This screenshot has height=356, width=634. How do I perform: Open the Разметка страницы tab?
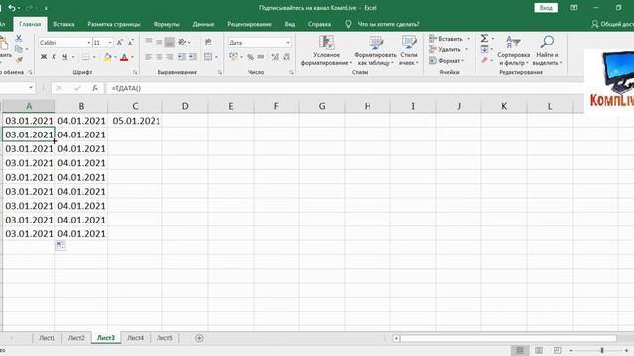(114, 24)
